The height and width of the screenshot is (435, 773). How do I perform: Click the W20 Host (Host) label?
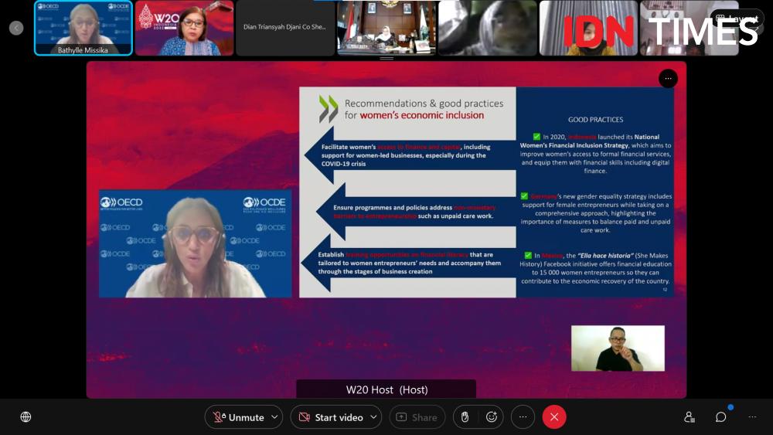[x=386, y=389]
